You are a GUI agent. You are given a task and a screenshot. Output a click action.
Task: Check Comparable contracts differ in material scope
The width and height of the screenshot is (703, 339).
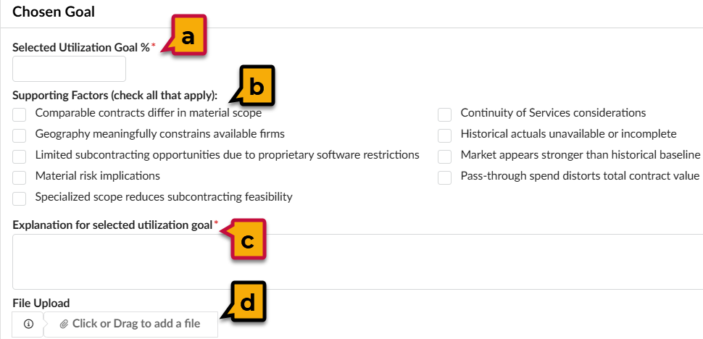pyautogui.click(x=20, y=114)
